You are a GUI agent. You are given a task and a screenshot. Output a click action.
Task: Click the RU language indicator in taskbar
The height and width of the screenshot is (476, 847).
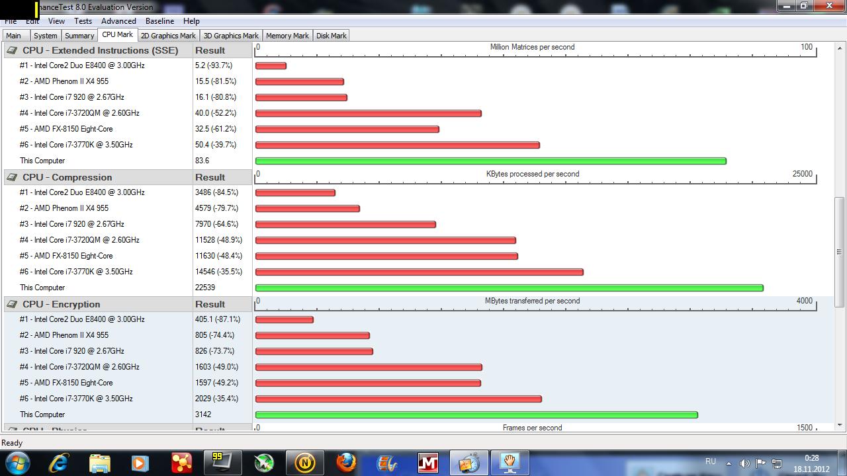[711, 461]
